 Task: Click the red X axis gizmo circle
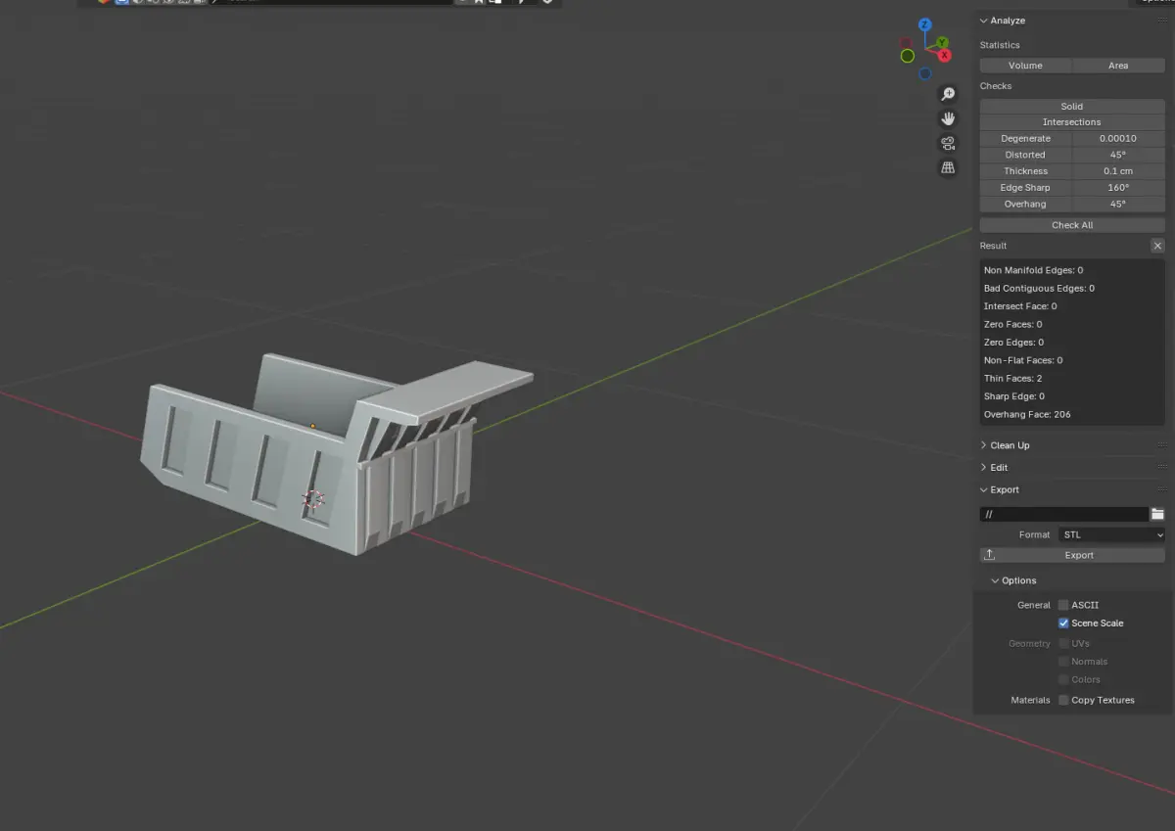[x=945, y=56]
